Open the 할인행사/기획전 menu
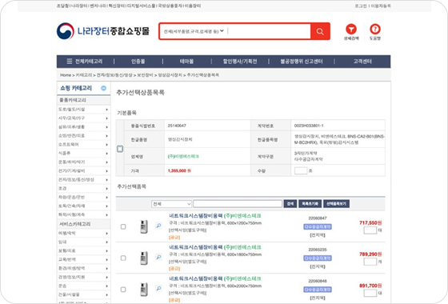The width and height of the screenshot is (448, 304). [240, 61]
